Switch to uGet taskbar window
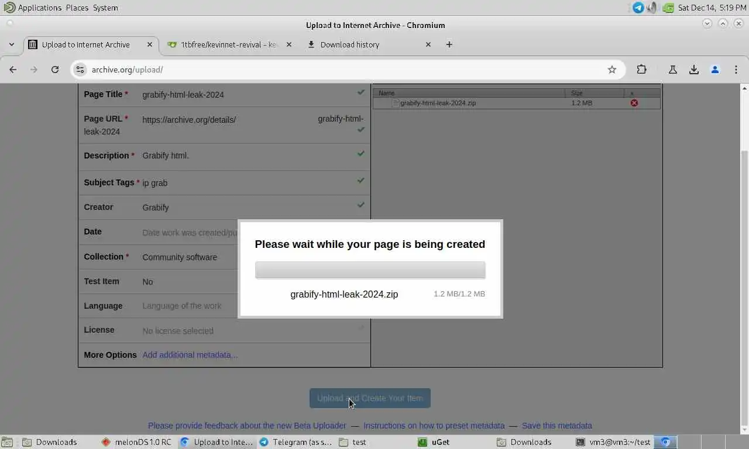Screen dimensions: 749x449 (434, 442)
